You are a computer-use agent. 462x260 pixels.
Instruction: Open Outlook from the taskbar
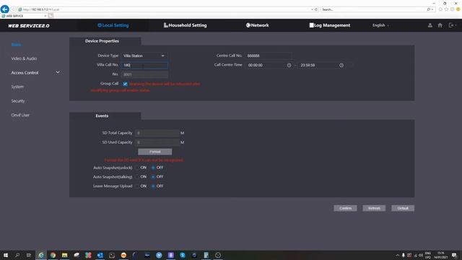coord(100,255)
